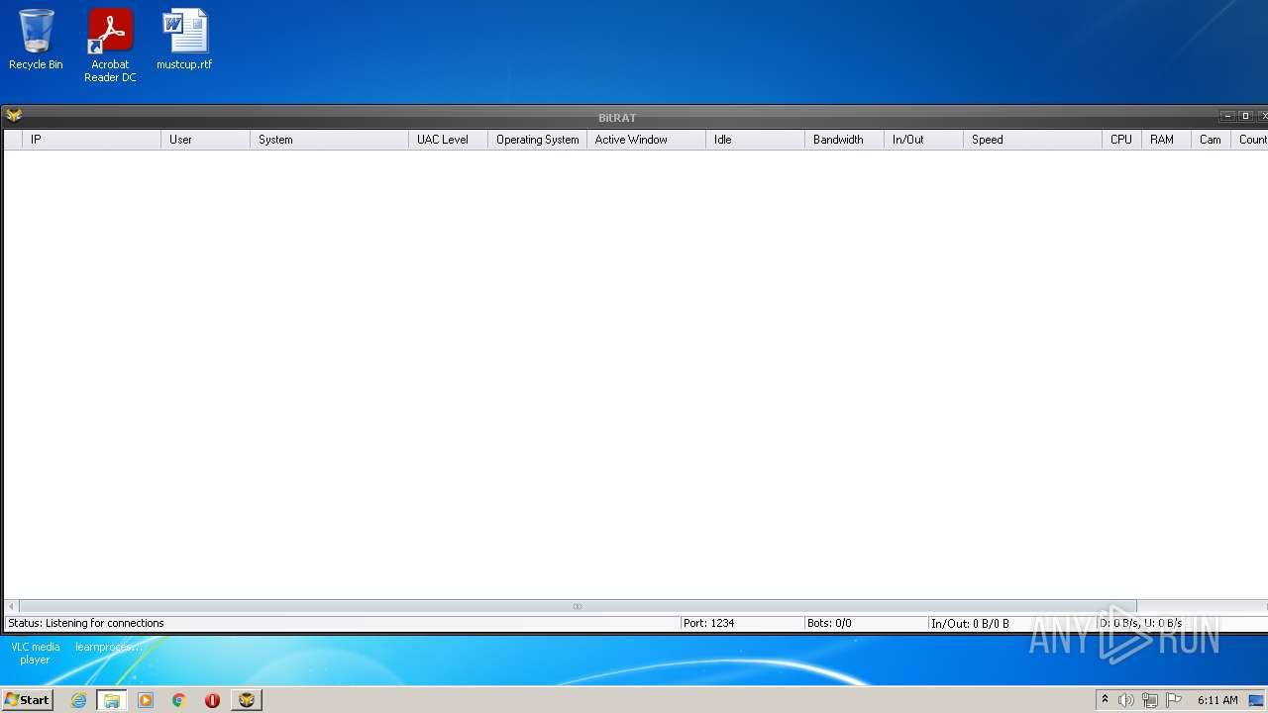1268x713 pixels.
Task: Select the mustcup.rtf desktop file
Action: click(x=184, y=40)
